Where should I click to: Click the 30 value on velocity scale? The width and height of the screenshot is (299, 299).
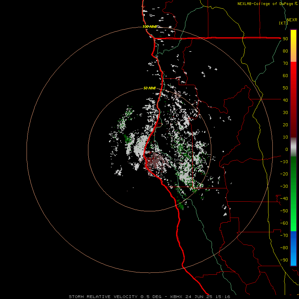coord(285,113)
